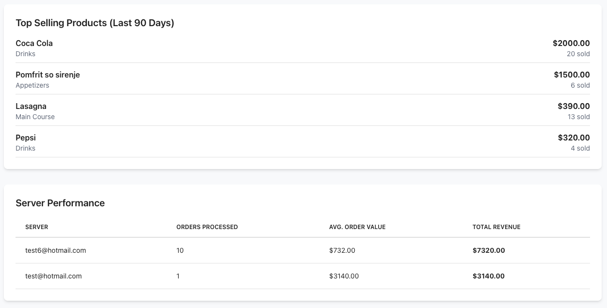Click the $732.00 average order value
Viewport: 607px width, 308px height.
(342, 250)
